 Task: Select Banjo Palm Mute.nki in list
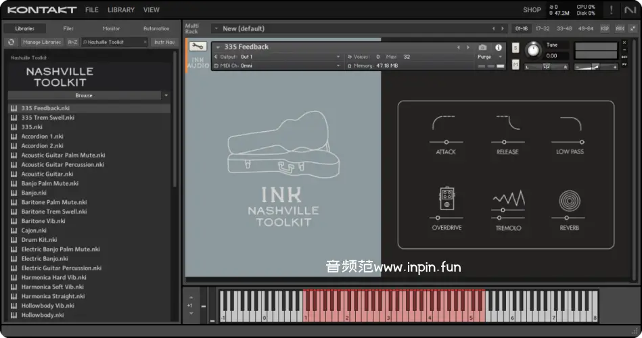(49, 183)
